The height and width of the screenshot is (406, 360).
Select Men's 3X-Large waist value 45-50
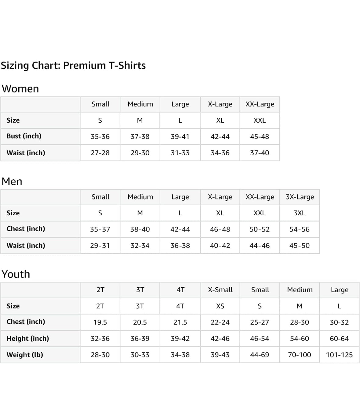click(x=300, y=246)
